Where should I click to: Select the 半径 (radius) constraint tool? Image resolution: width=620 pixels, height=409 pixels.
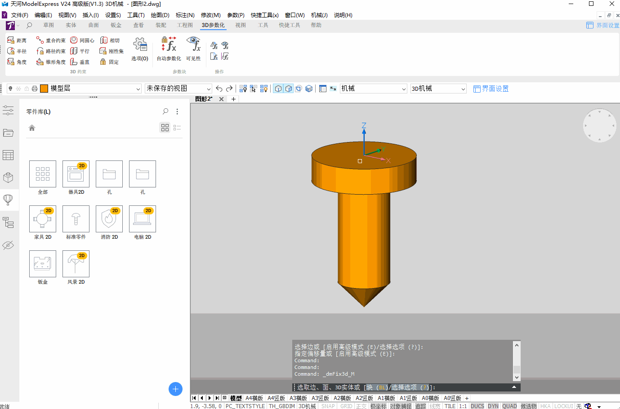click(x=17, y=51)
